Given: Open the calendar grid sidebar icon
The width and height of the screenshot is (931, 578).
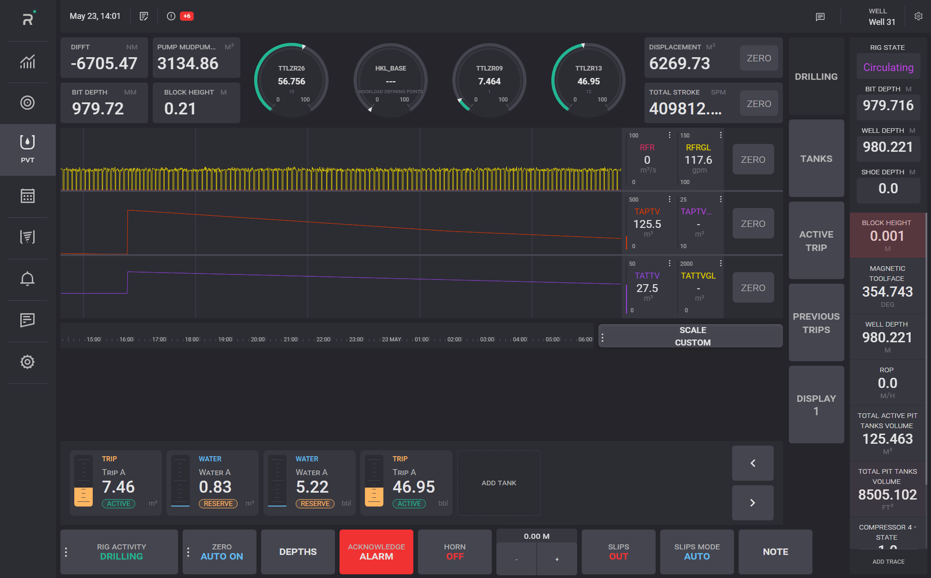Looking at the screenshot, I should tap(27, 196).
